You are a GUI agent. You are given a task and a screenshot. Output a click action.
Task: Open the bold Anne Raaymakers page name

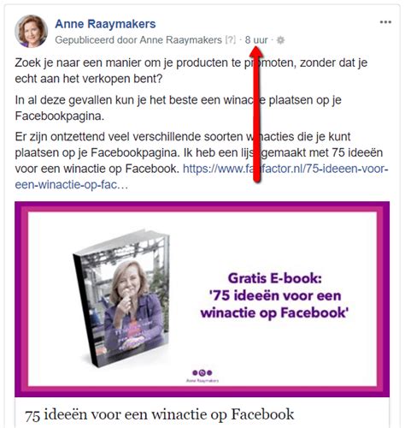point(105,24)
